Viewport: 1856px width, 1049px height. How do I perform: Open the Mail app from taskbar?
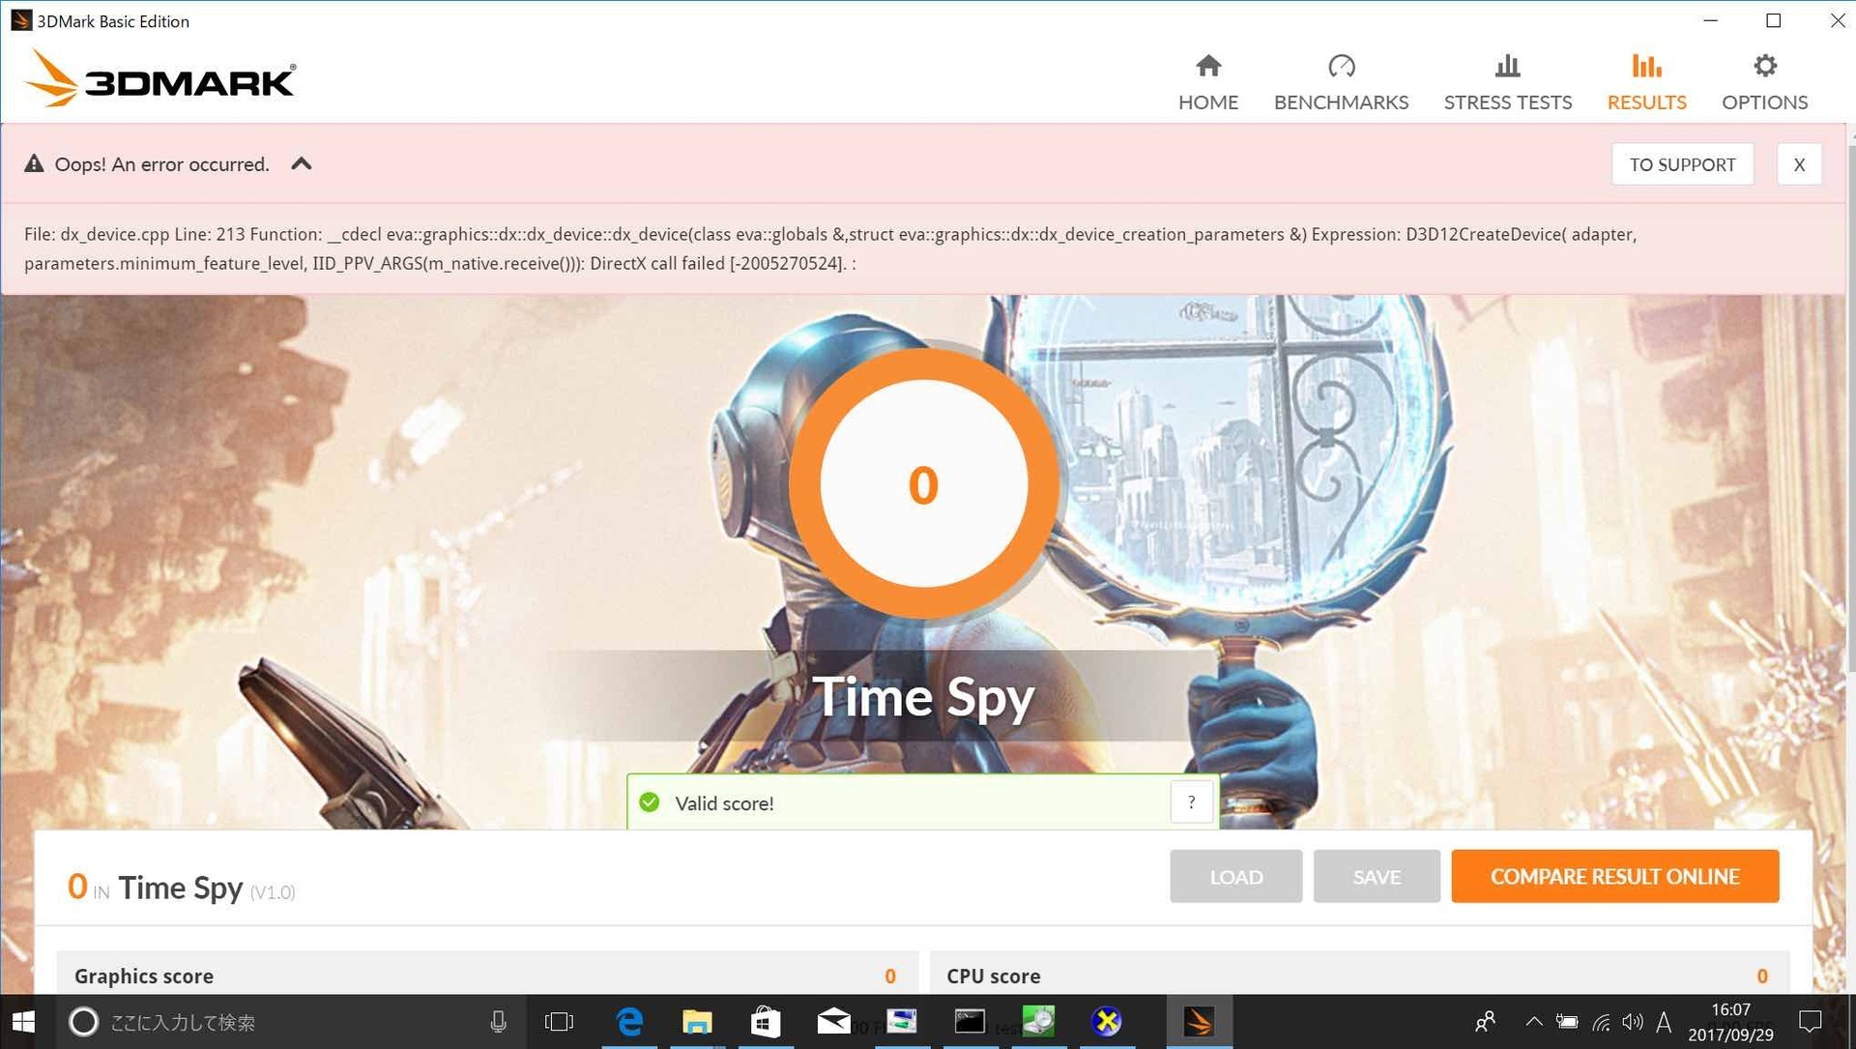pyautogui.click(x=833, y=1021)
